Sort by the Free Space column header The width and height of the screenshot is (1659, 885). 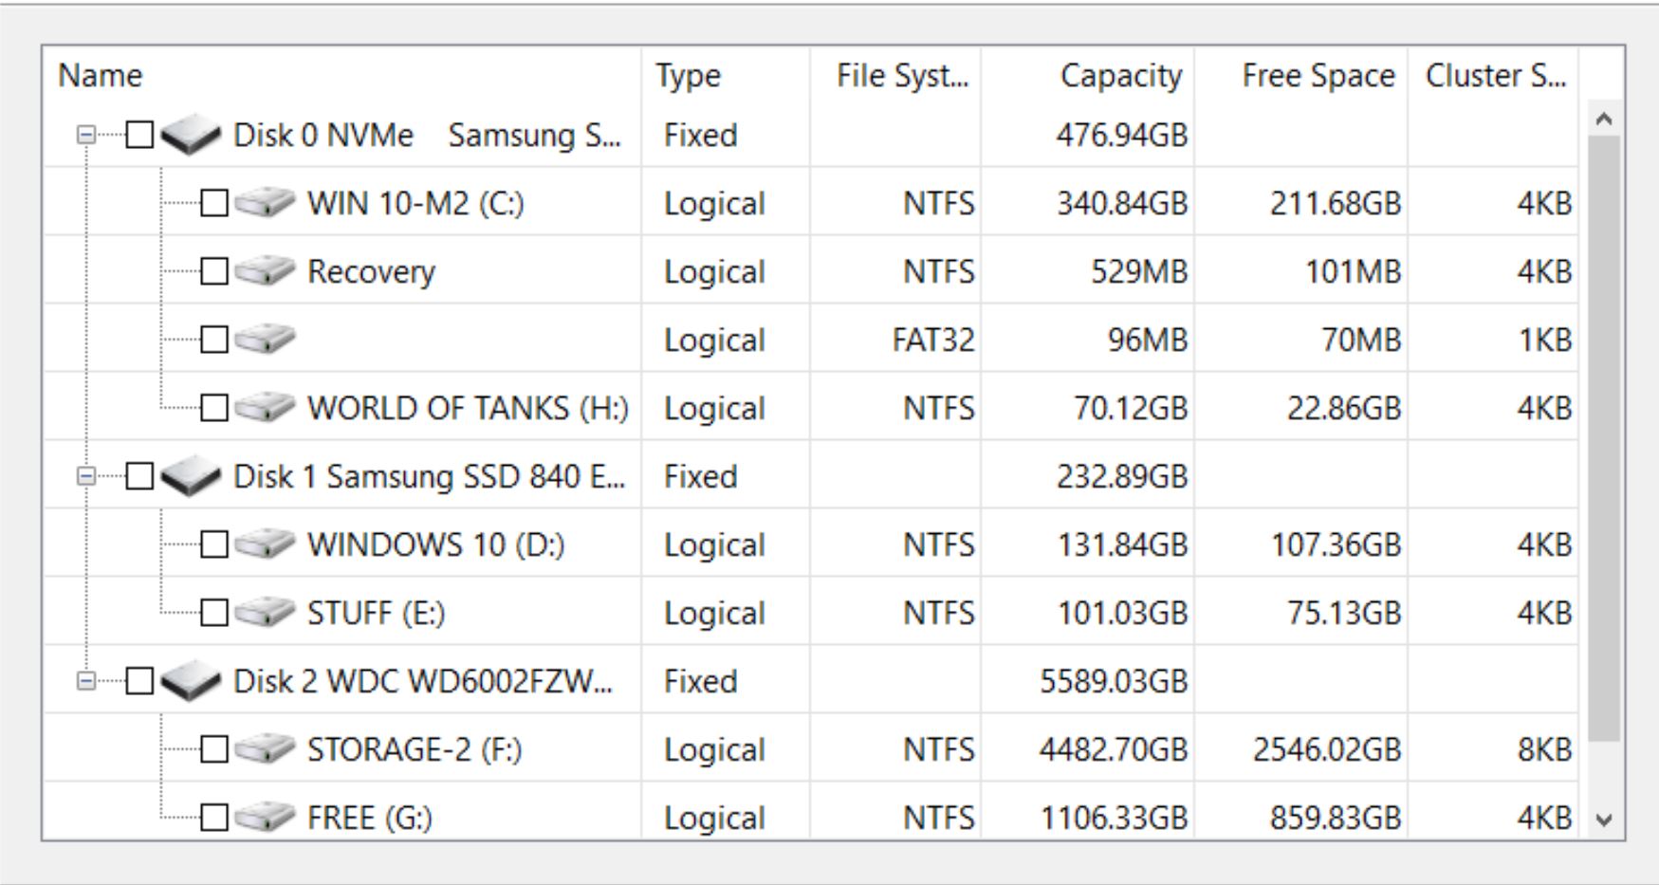click(1301, 75)
